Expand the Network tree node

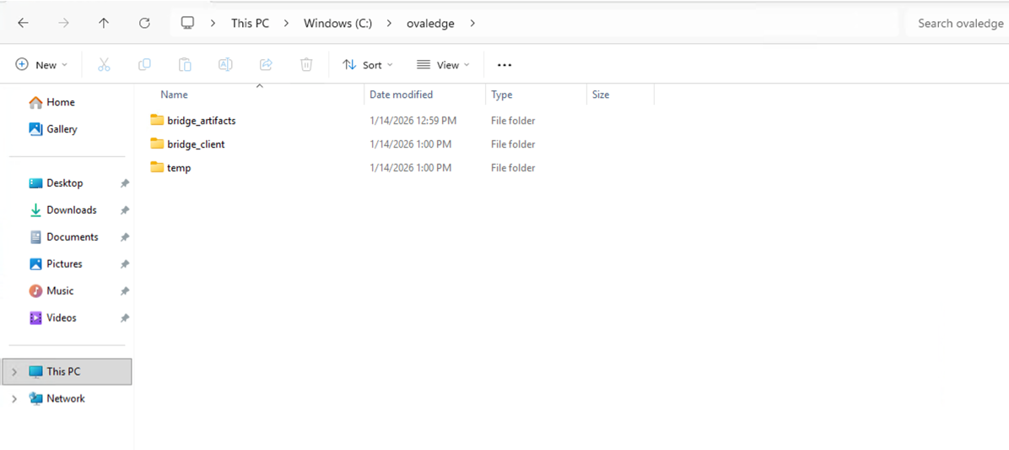14,398
